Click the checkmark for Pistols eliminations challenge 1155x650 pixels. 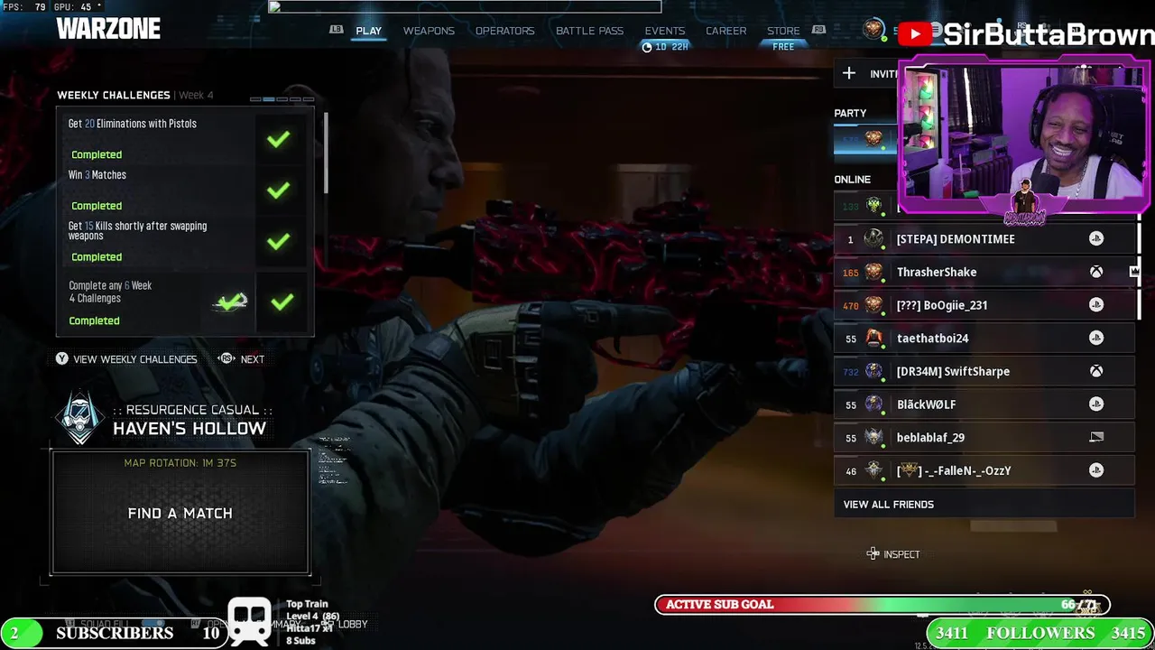click(278, 139)
